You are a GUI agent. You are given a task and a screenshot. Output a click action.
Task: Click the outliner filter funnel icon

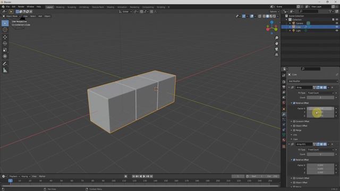coord(330,11)
